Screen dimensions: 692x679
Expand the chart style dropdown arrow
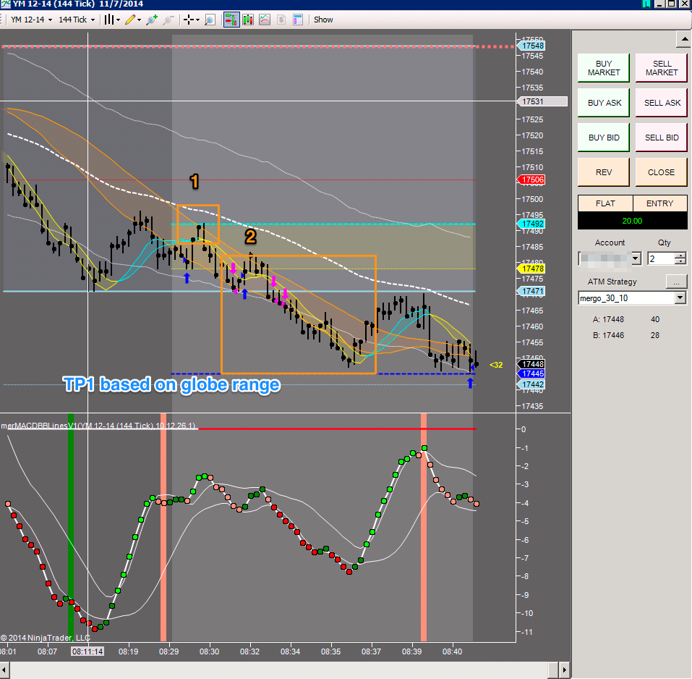(x=119, y=20)
